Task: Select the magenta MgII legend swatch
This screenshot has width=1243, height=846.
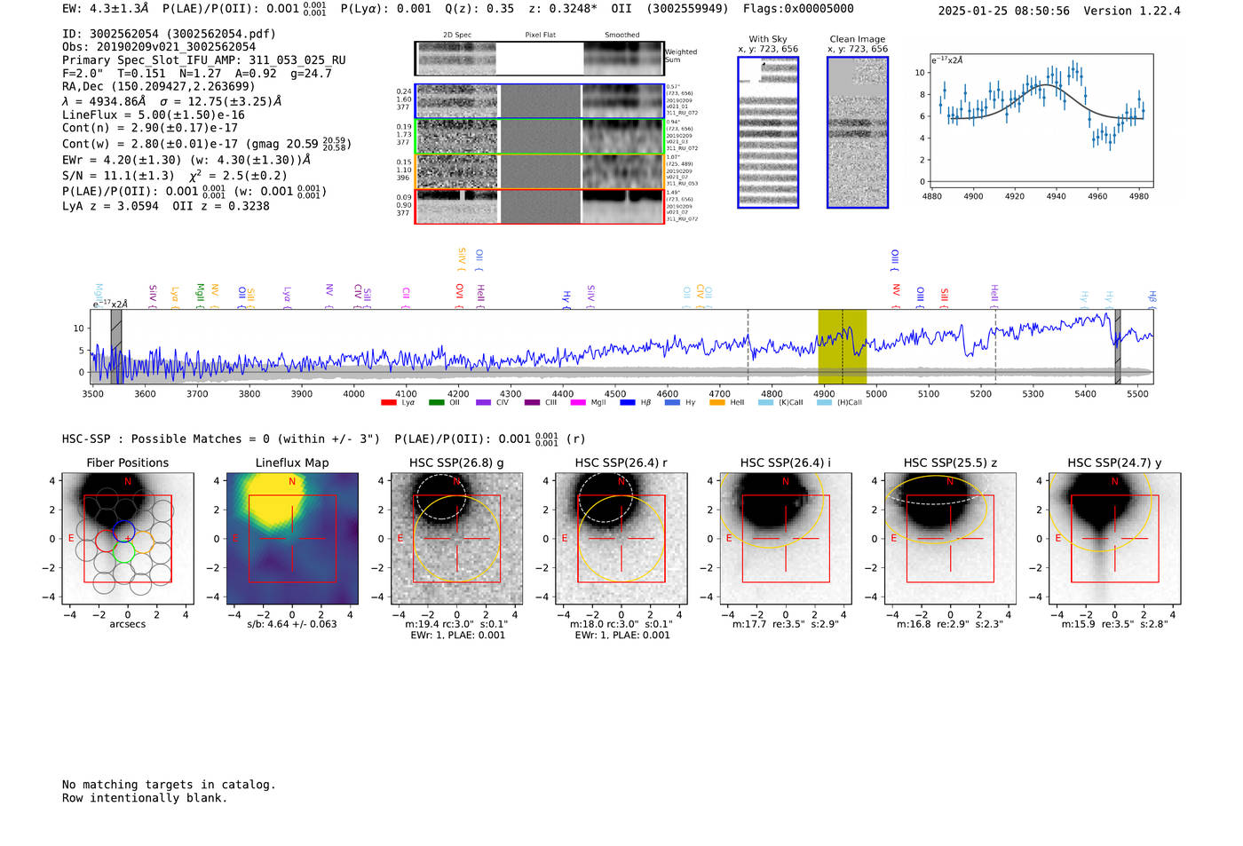Action: (x=578, y=402)
